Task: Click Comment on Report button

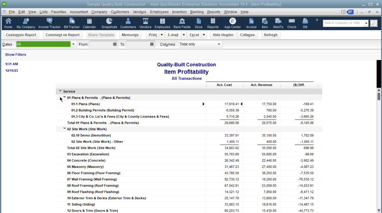Action: (62, 35)
